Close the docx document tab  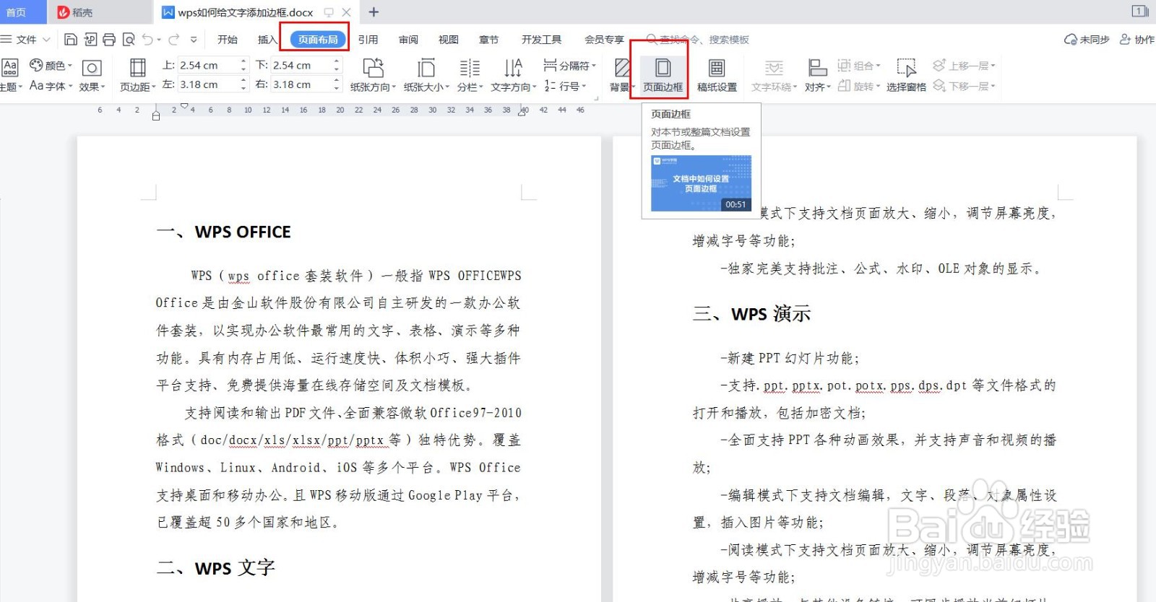tap(346, 12)
